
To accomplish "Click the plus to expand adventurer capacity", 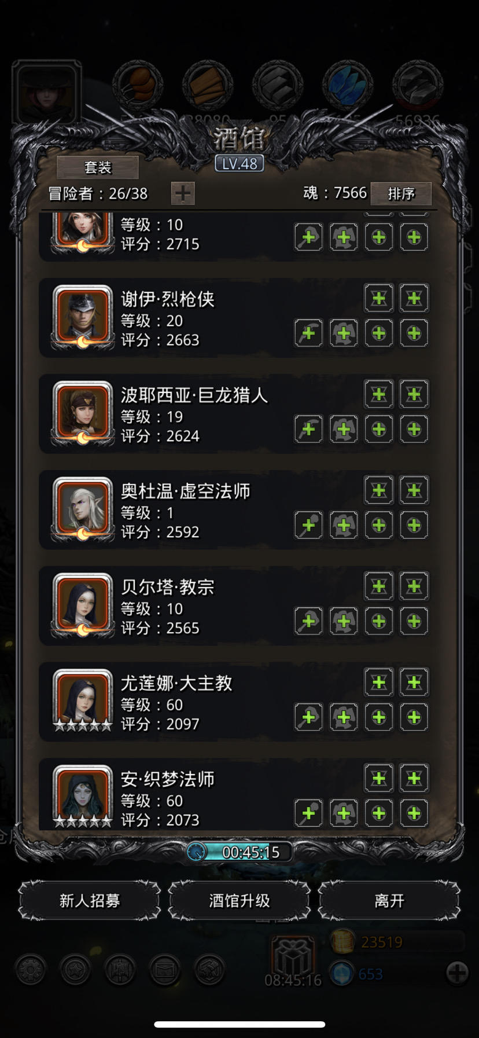I will click(183, 193).
